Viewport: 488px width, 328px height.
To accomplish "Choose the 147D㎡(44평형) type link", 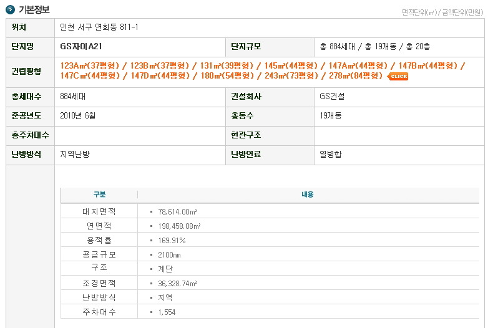I will [160, 75].
